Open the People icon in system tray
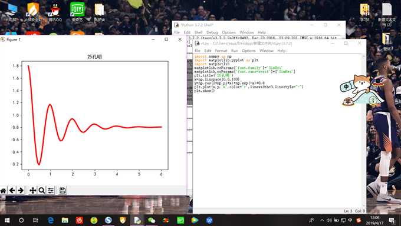 point(311,220)
